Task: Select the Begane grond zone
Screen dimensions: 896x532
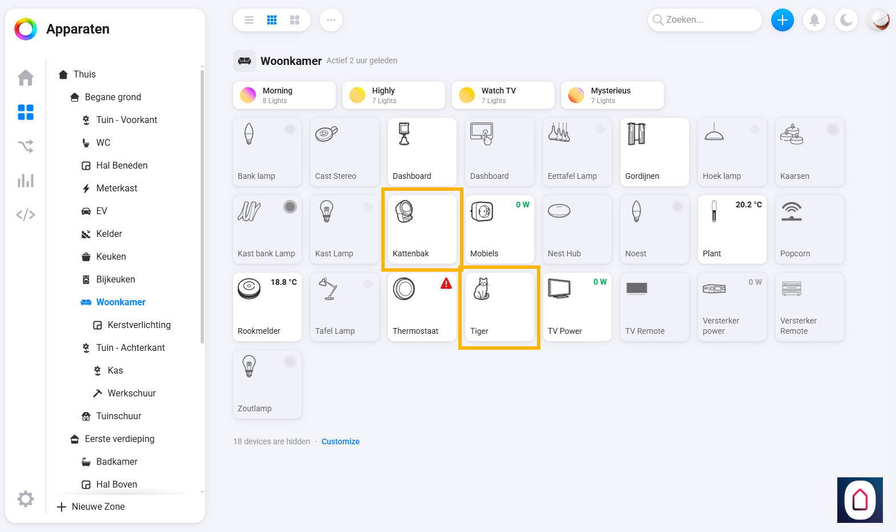Action: click(x=113, y=97)
